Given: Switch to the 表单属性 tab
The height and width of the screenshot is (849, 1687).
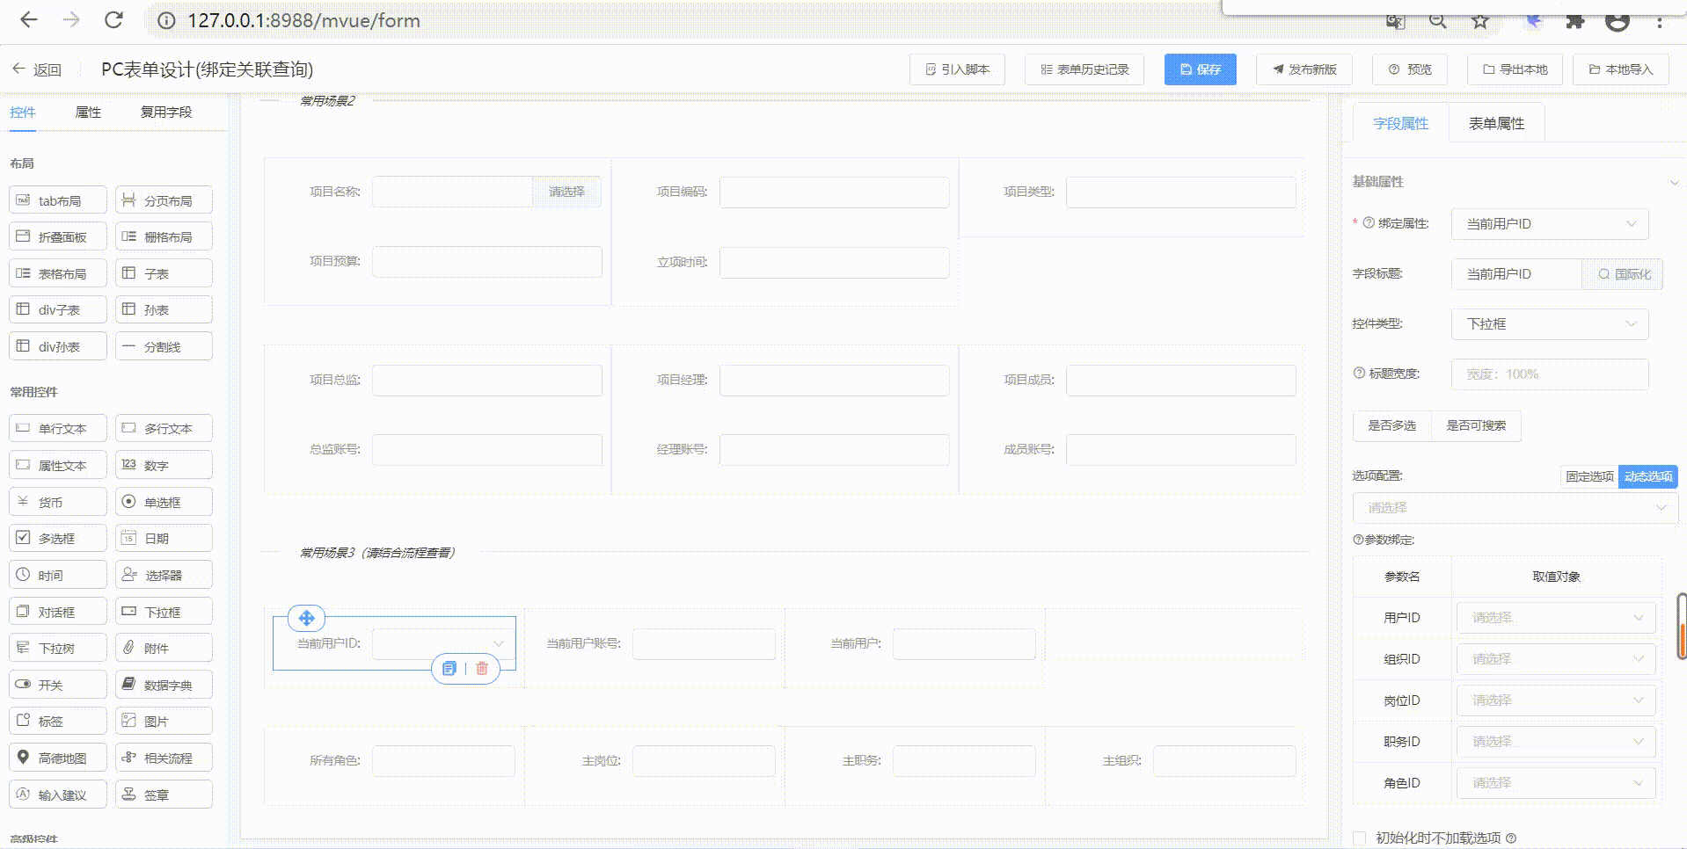Looking at the screenshot, I should [x=1496, y=124].
